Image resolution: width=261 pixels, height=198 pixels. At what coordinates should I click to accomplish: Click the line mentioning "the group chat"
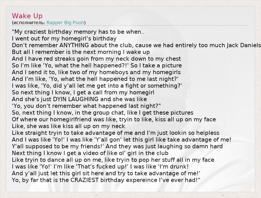(103, 113)
